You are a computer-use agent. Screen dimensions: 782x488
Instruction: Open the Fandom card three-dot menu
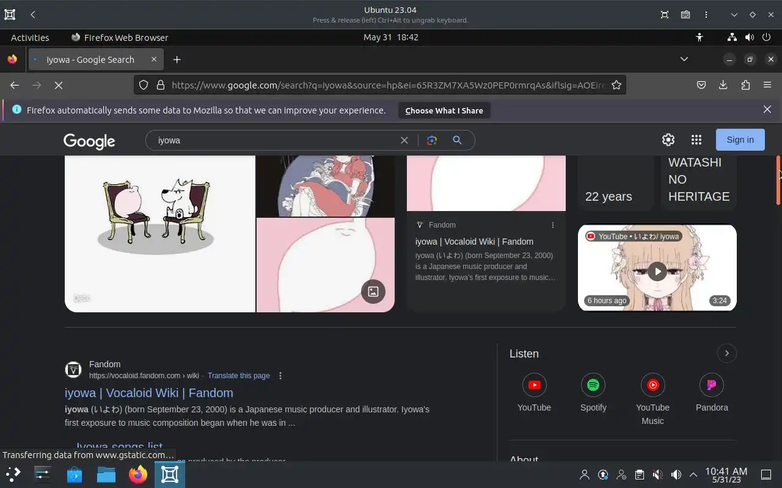coord(553,225)
